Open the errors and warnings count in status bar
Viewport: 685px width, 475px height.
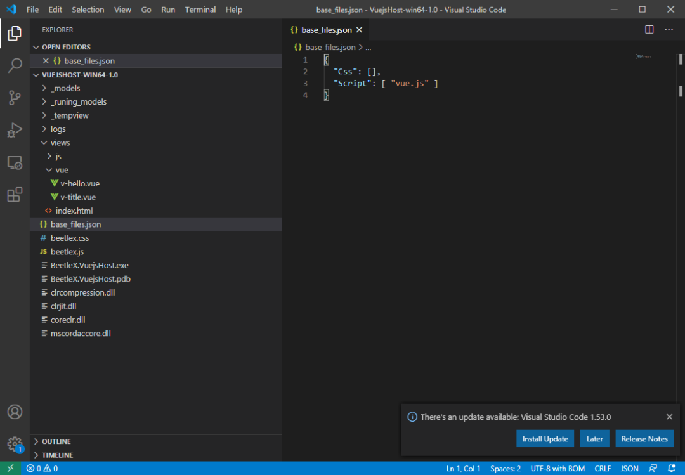click(42, 469)
